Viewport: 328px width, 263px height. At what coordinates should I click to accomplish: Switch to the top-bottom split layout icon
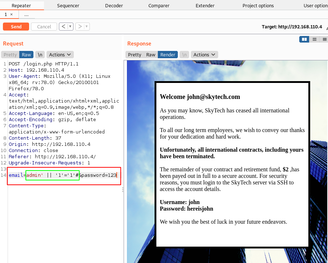point(315,39)
